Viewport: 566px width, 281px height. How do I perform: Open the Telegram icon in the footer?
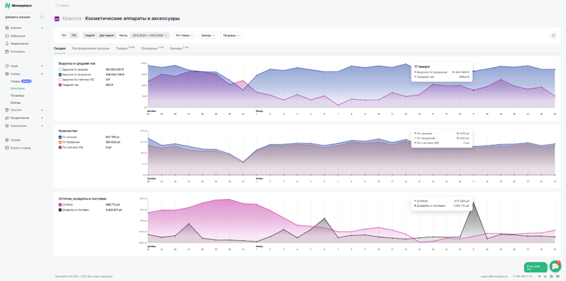tap(540, 276)
